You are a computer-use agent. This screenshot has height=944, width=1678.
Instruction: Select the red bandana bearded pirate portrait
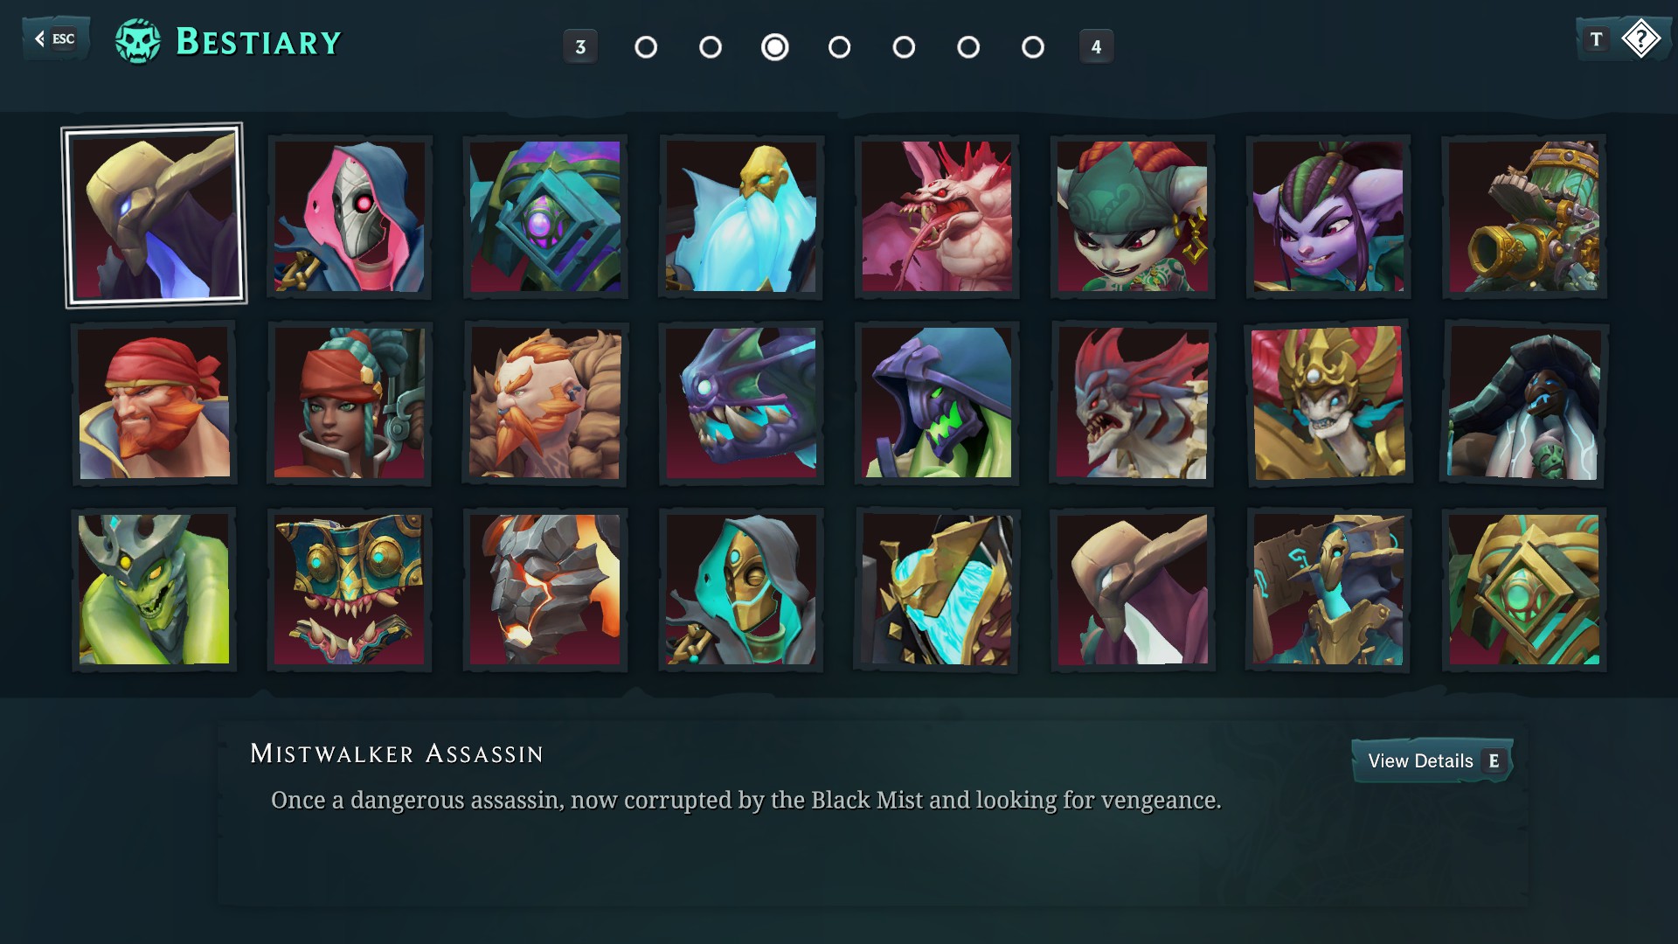coord(154,403)
